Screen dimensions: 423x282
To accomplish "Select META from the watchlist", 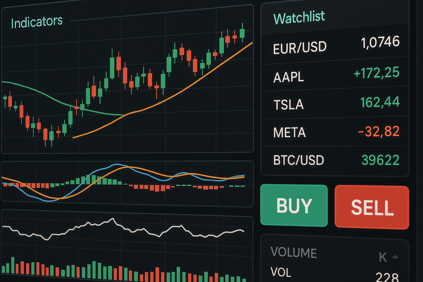I will pos(289,132).
